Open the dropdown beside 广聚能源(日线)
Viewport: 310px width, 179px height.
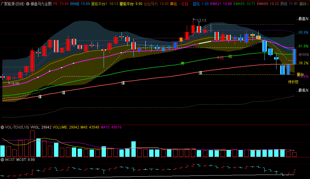[28, 4]
